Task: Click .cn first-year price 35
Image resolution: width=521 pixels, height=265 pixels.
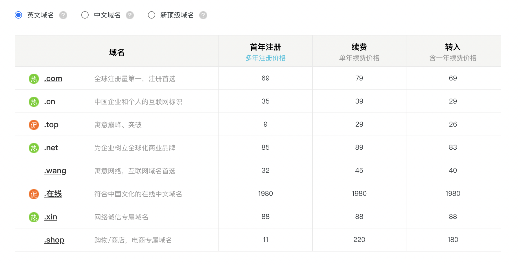Action: pos(266,101)
